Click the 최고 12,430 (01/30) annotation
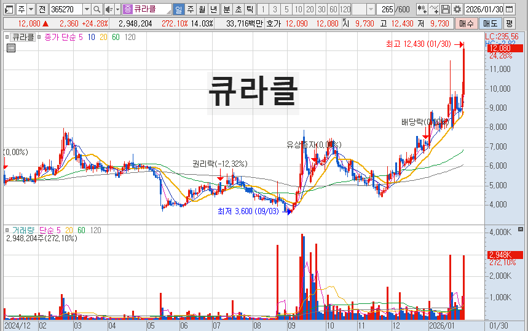The width and height of the screenshot is (528, 331). pos(418,44)
